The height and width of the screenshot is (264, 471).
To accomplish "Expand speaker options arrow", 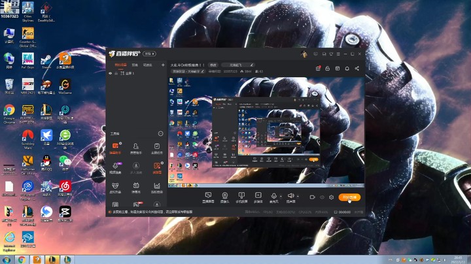I will point(298,197).
